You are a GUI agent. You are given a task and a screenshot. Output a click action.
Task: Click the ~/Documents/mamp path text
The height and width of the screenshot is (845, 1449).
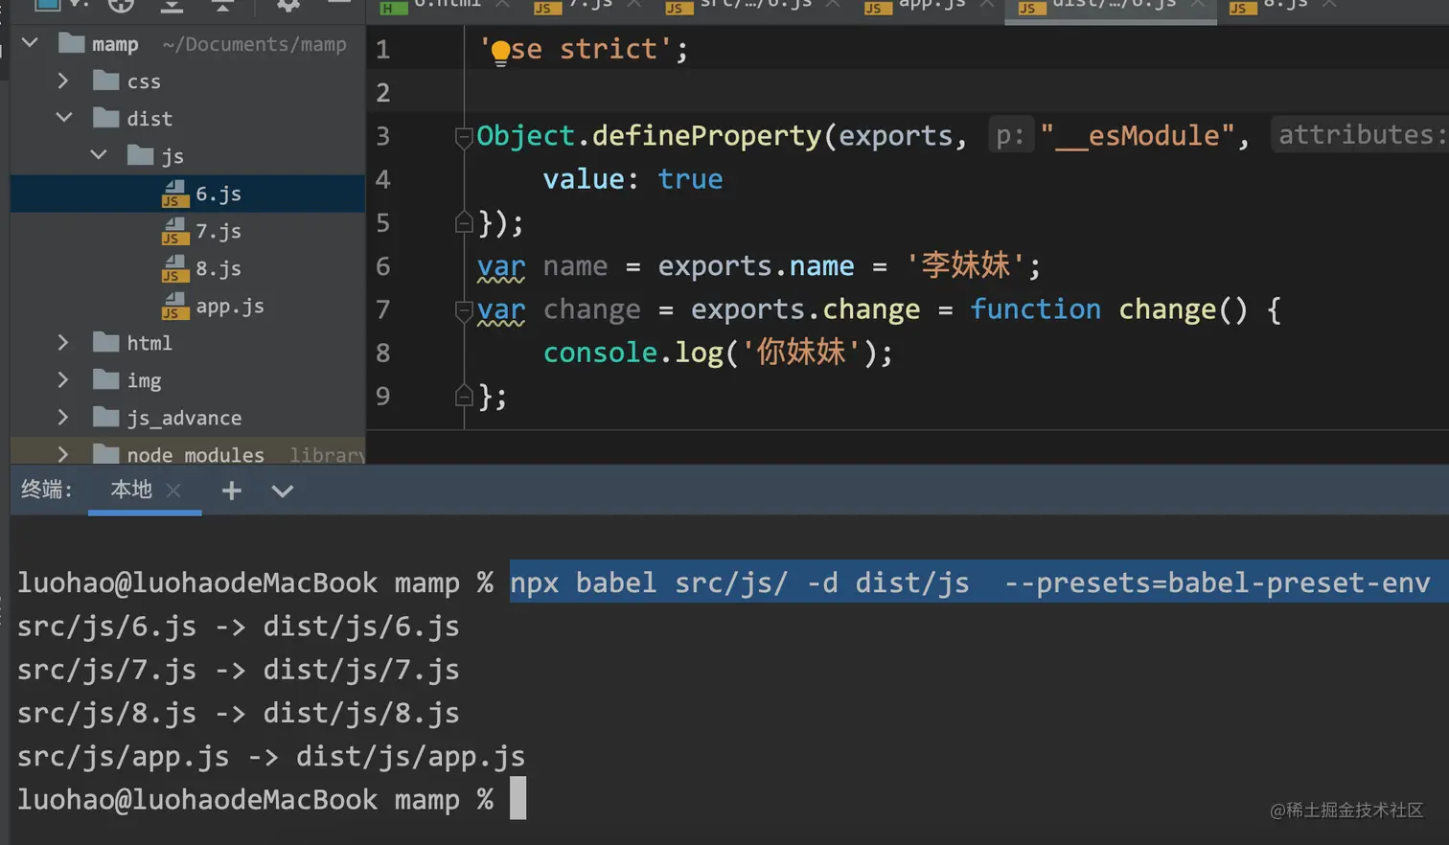(x=254, y=44)
